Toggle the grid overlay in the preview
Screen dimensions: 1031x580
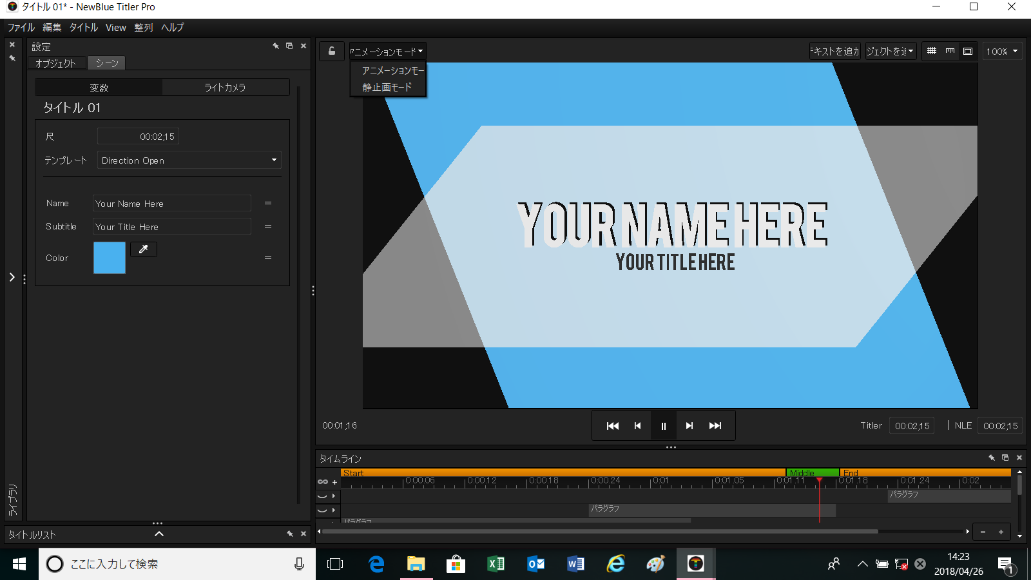(x=932, y=51)
